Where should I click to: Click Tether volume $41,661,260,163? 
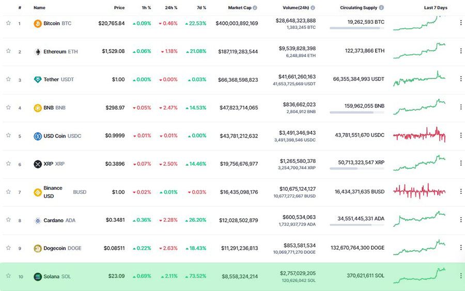(x=297, y=77)
